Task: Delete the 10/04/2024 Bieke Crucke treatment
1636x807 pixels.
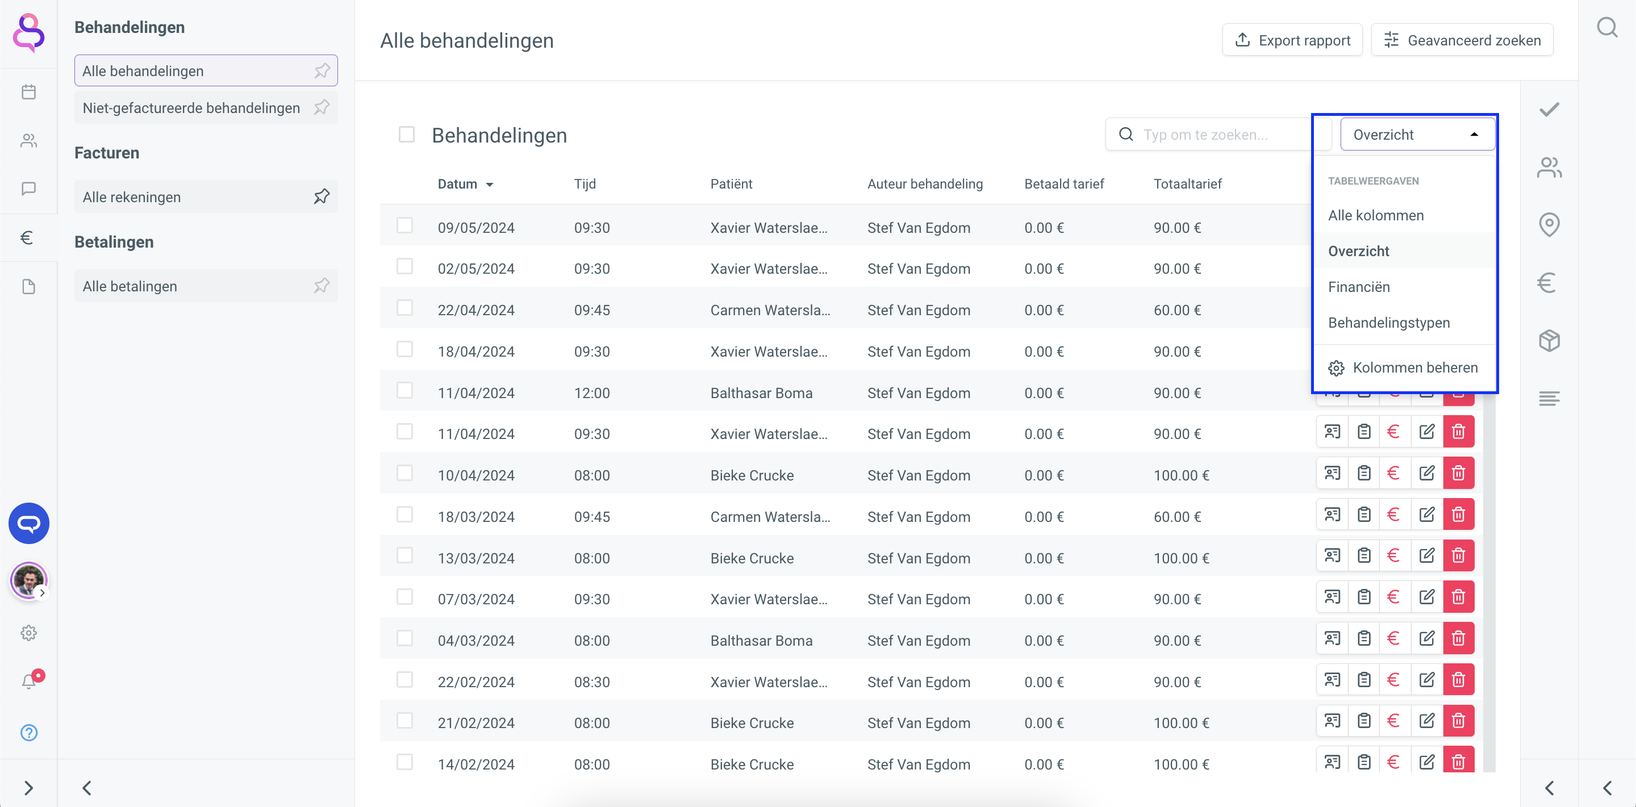Action: pyautogui.click(x=1458, y=473)
